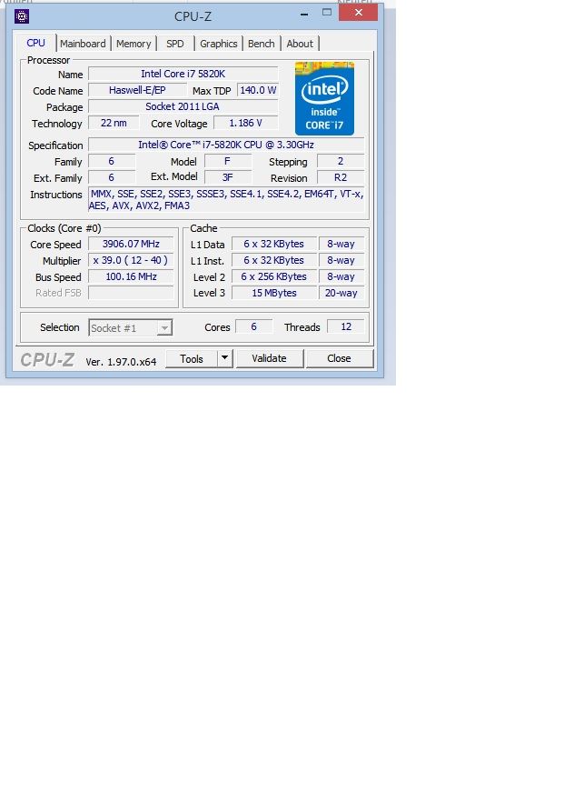Click the version text 'Ver. 1.97.0.x64'
This screenshot has width=564, height=812.
point(121,362)
